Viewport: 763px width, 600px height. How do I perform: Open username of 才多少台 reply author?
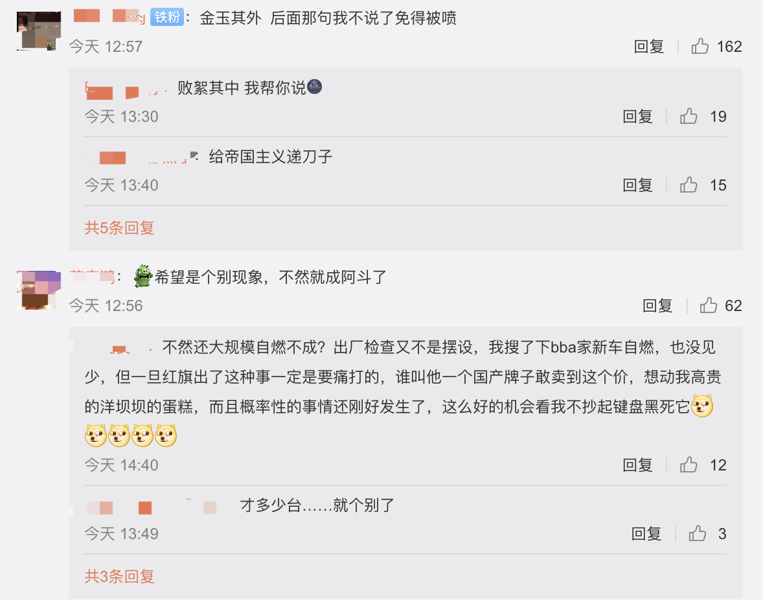click(x=152, y=507)
